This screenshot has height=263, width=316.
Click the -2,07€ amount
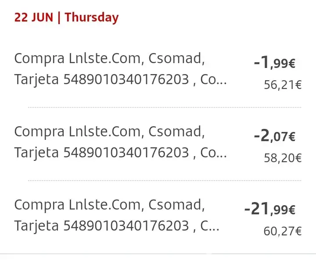coord(275,137)
